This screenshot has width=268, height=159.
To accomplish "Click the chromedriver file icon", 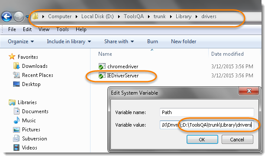I will pos(102,67).
